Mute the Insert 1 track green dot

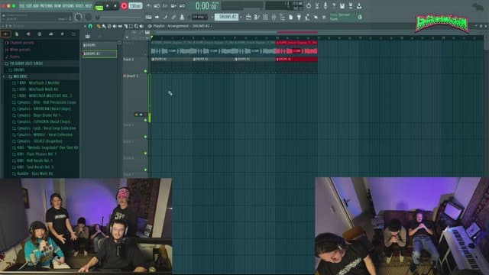(x=145, y=120)
